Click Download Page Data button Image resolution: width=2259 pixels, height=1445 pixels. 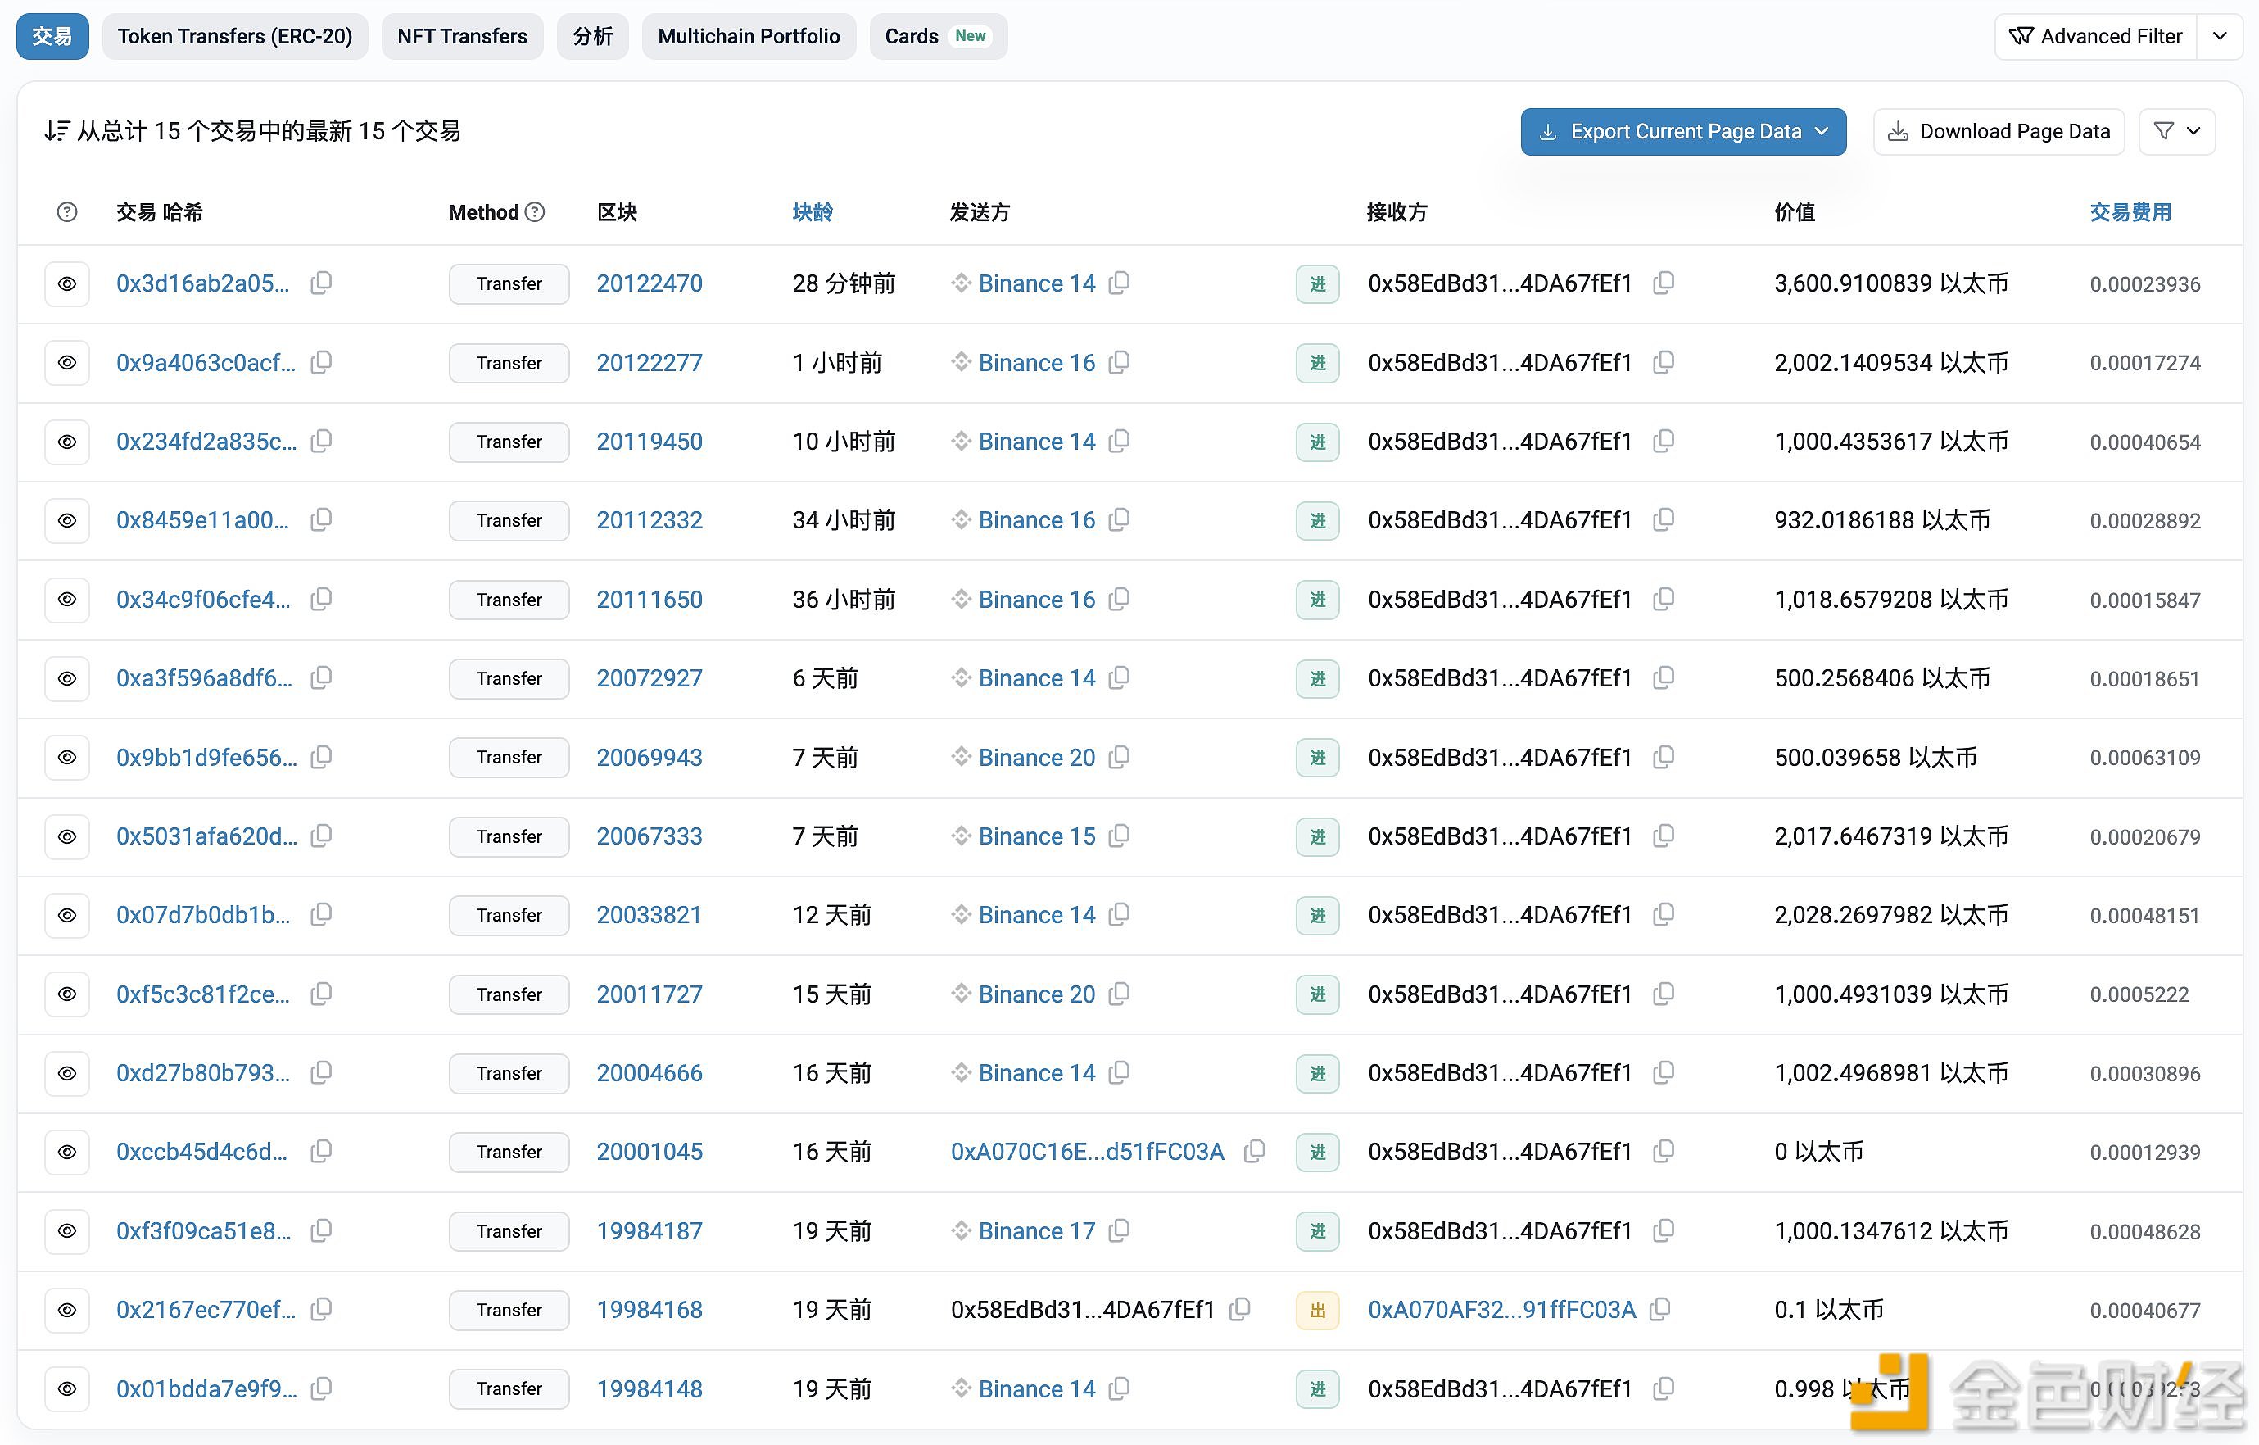coord(1999,131)
